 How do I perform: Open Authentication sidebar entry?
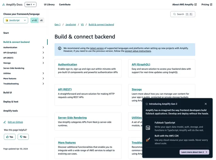click(10, 47)
